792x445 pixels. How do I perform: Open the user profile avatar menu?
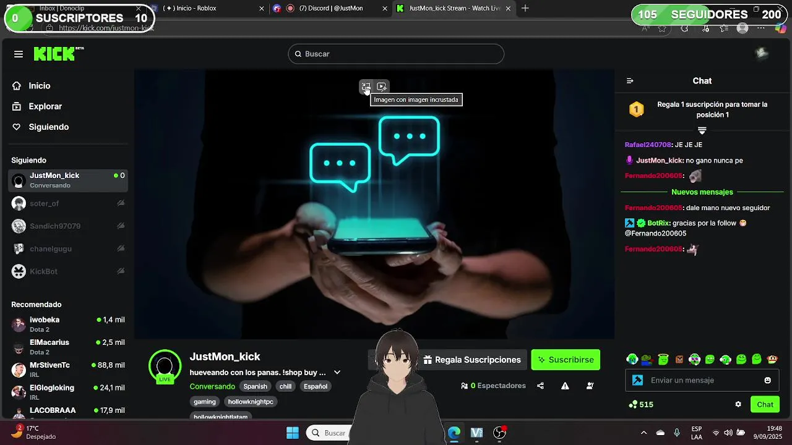[x=762, y=54]
